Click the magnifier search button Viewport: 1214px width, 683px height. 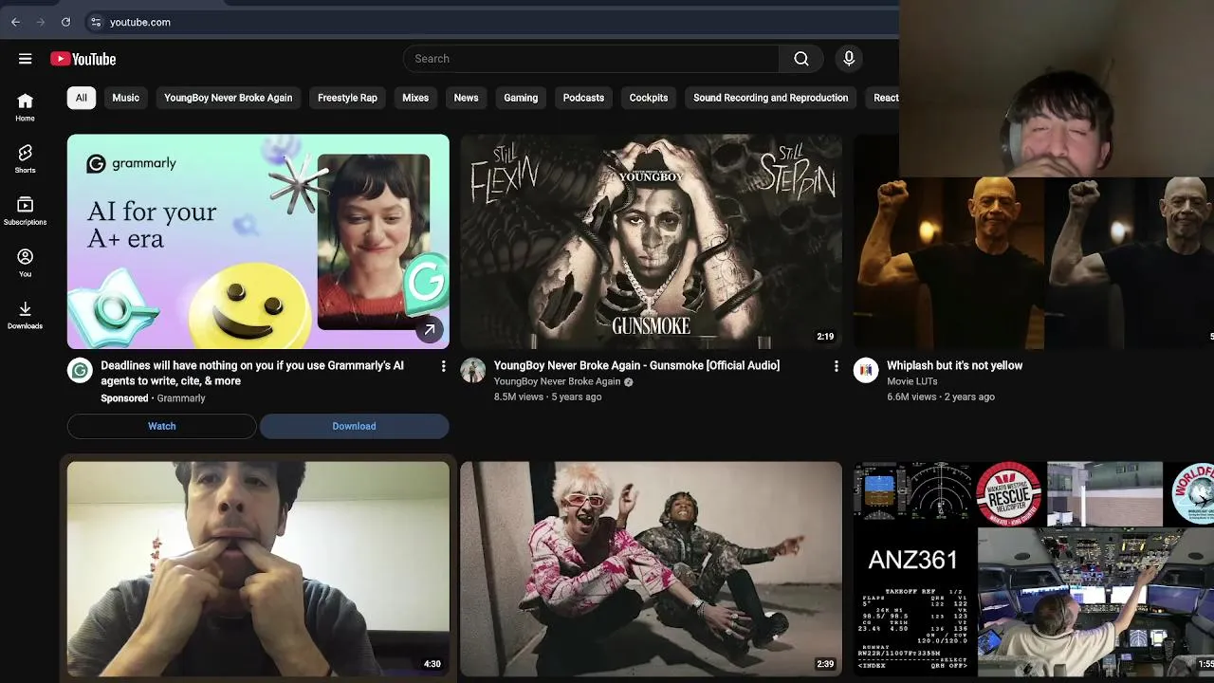(x=801, y=59)
